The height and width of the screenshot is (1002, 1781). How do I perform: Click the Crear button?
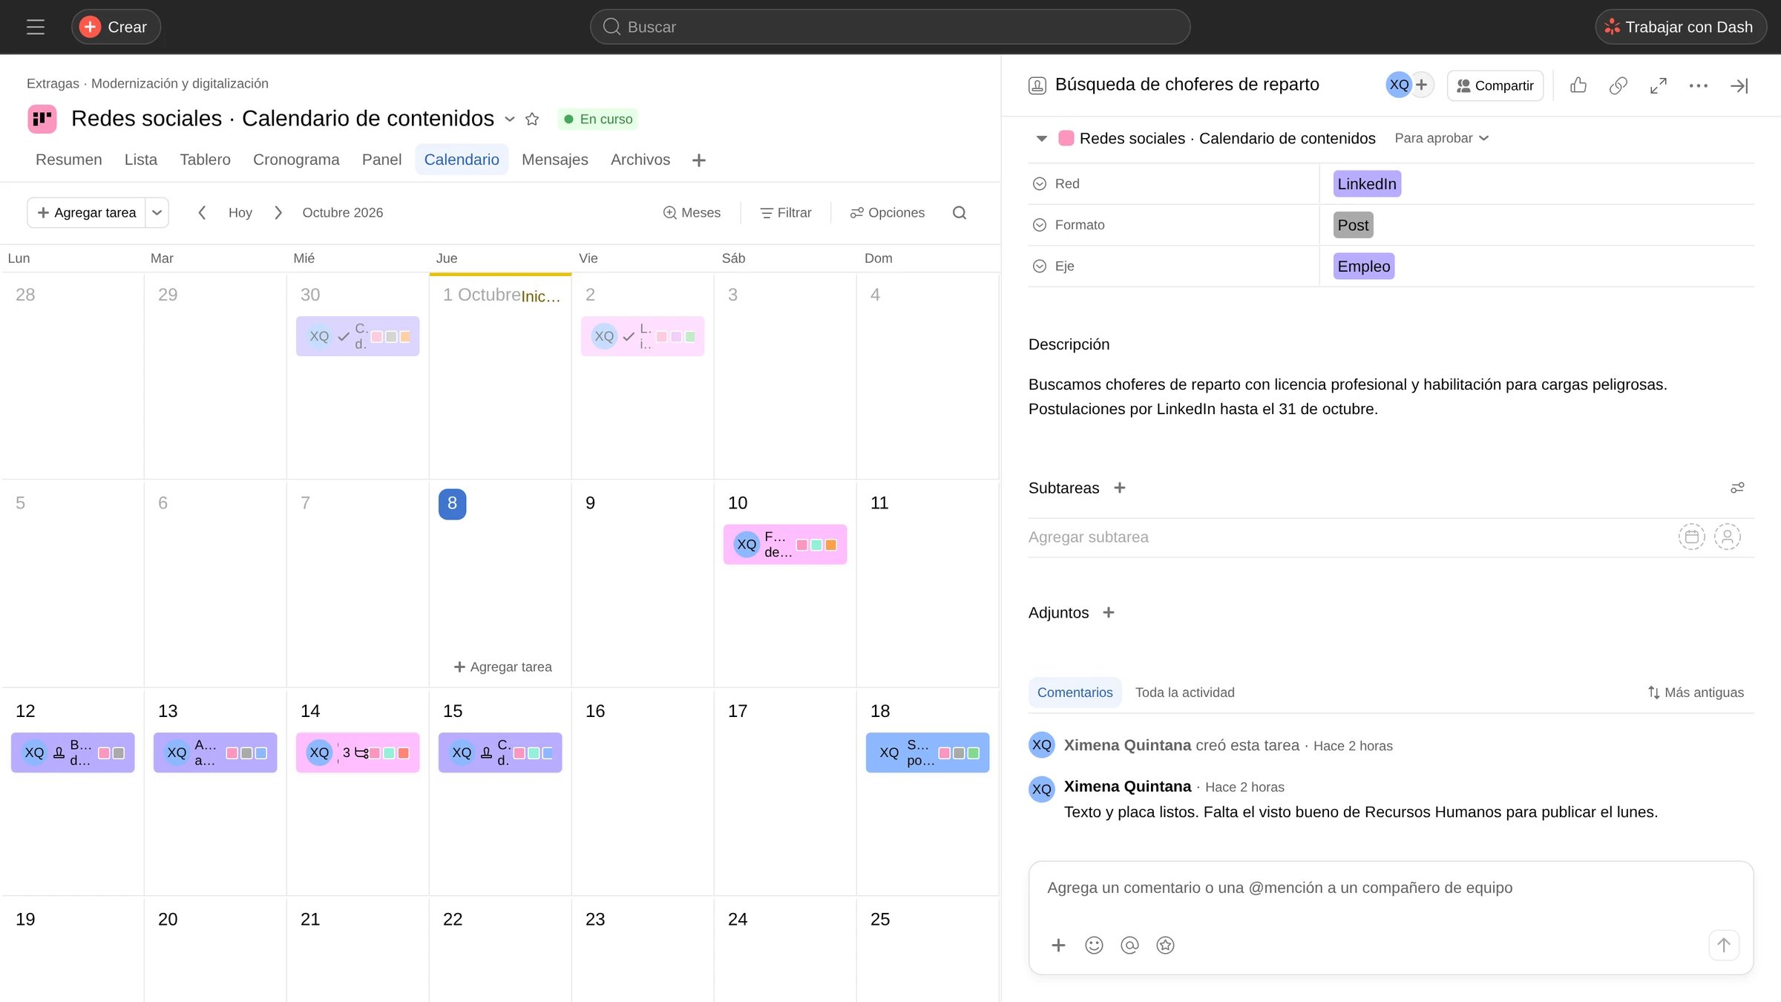116,27
